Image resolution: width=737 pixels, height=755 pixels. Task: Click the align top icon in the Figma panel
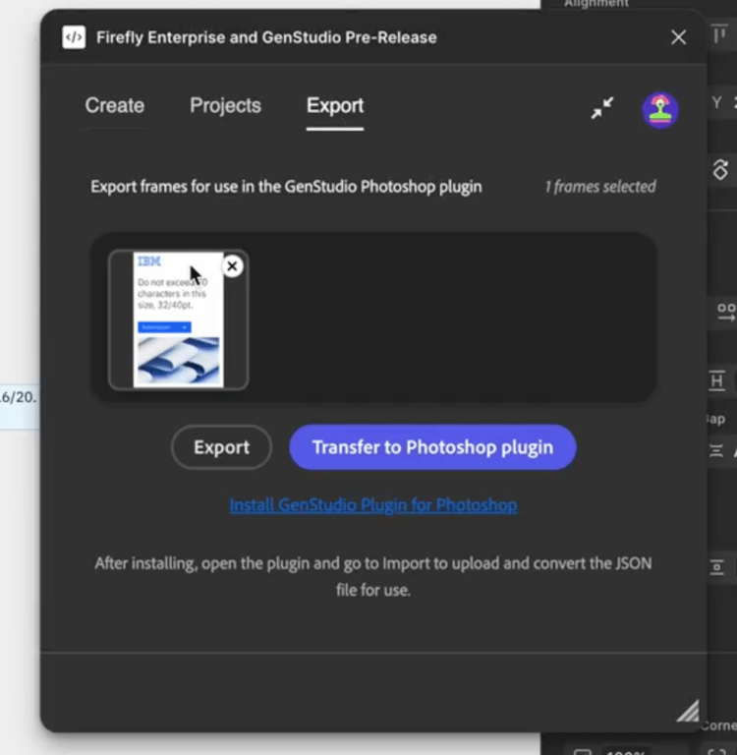tap(719, 33)
